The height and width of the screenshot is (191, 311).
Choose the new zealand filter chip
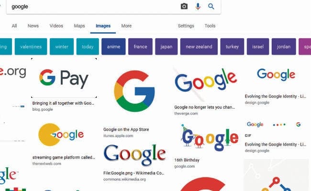[x=199, y=46]
